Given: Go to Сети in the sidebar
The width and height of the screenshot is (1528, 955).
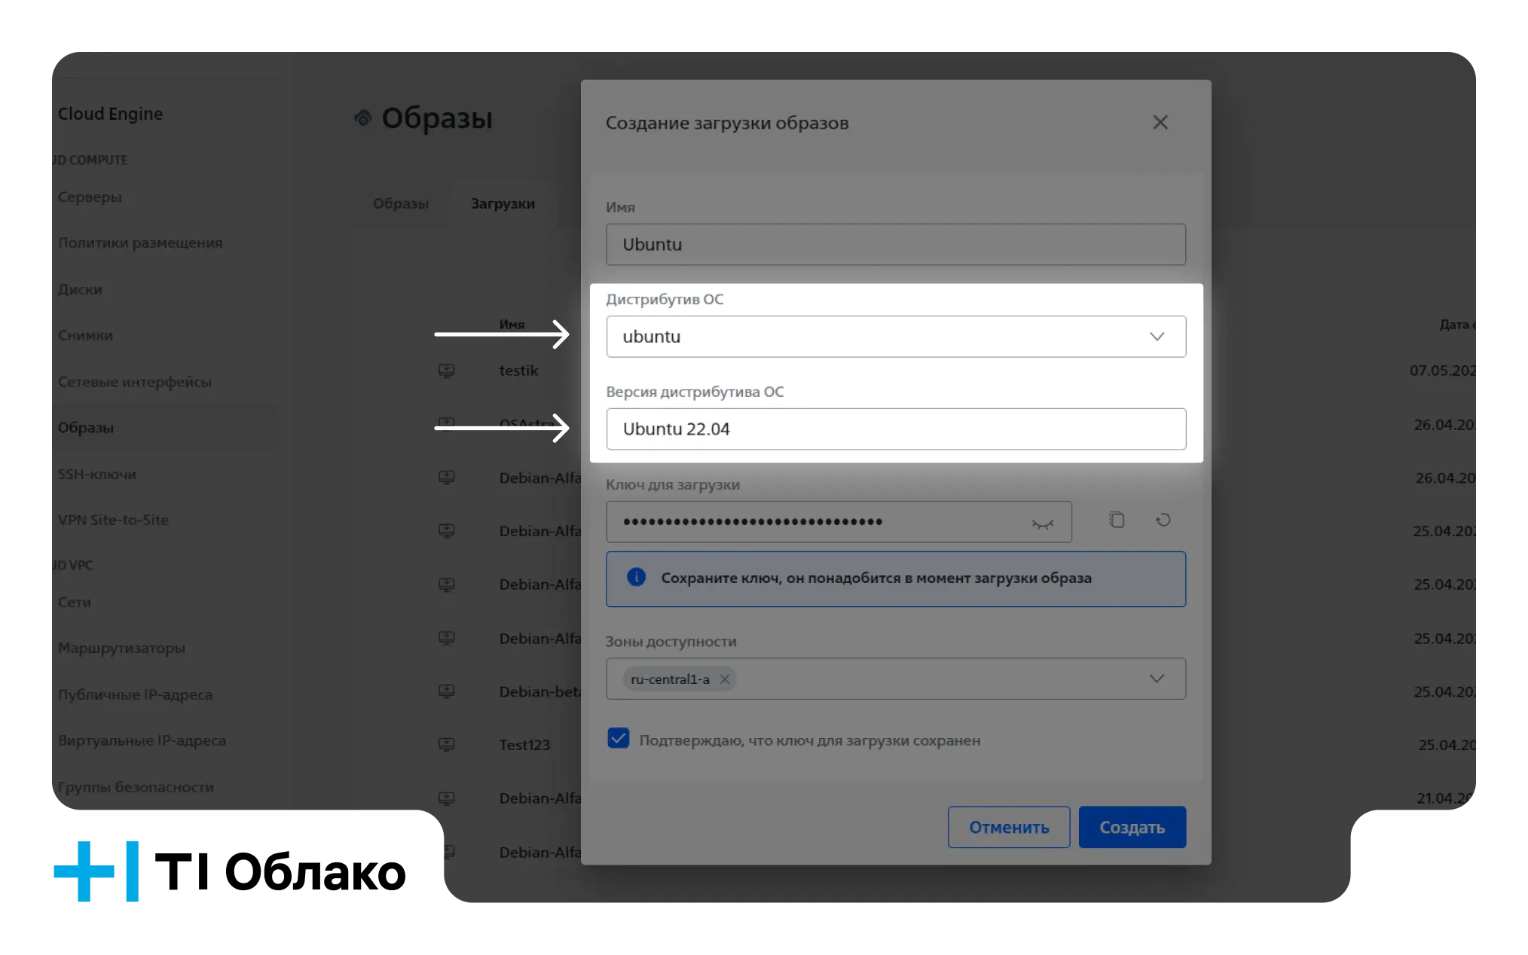Looking at the screenshot, I should point(75,602).
